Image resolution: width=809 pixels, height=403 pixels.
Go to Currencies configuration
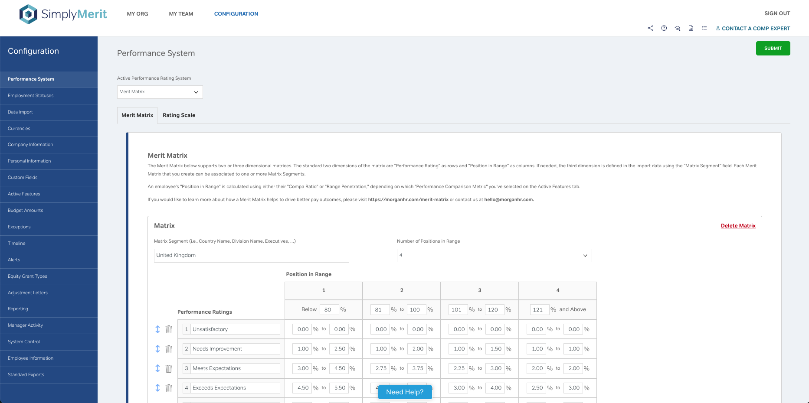click(49, 129)
